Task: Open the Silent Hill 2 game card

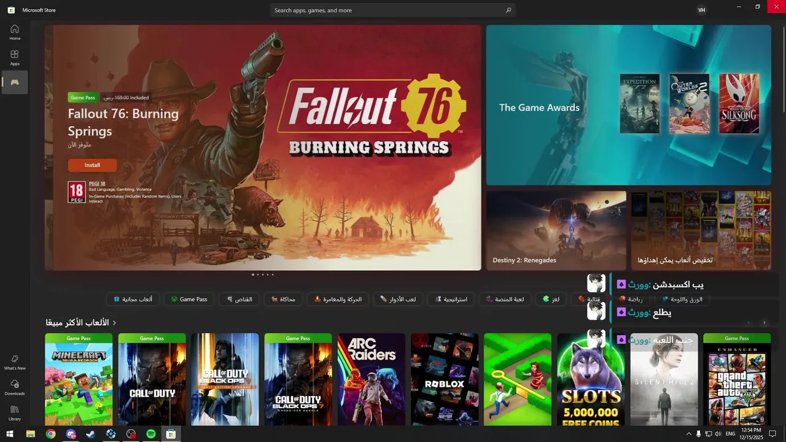Action: (x=664, y=379)
